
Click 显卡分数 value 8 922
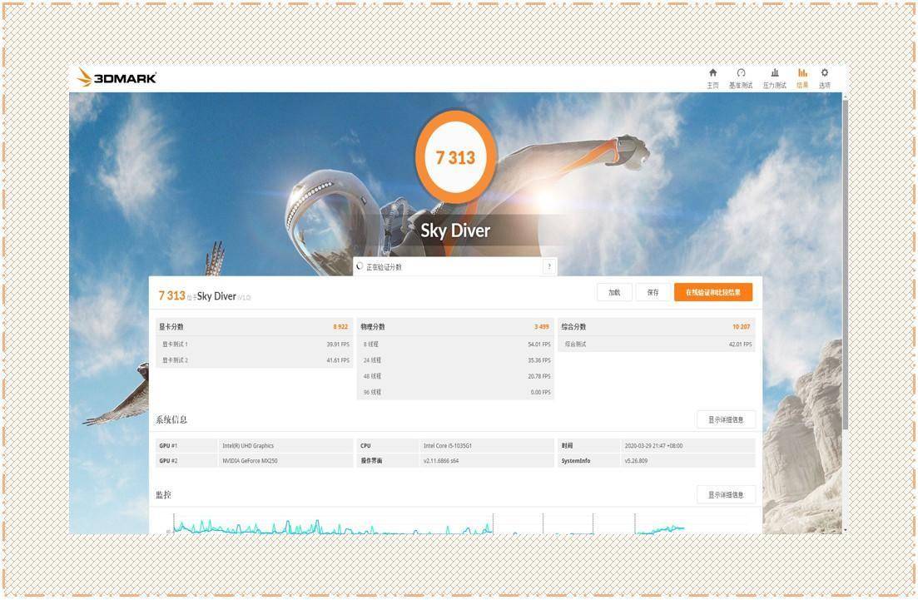pyautogui.click(x=340, y=327)
